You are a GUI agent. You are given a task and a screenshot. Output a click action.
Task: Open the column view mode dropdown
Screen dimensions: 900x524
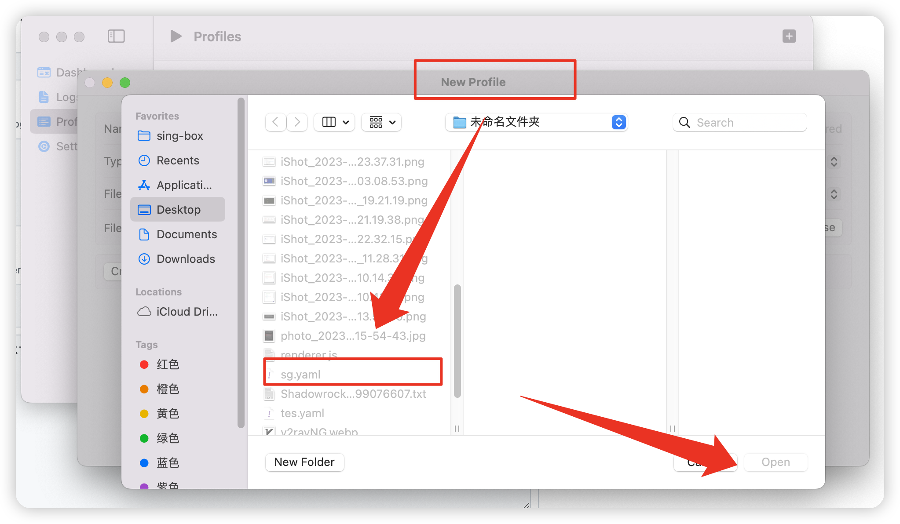pos(334,122)
